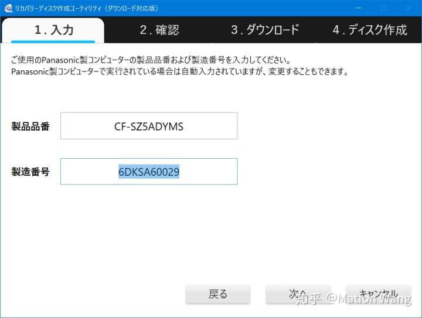
Task: Select the 1. 入力 tab
Action: 53,30
